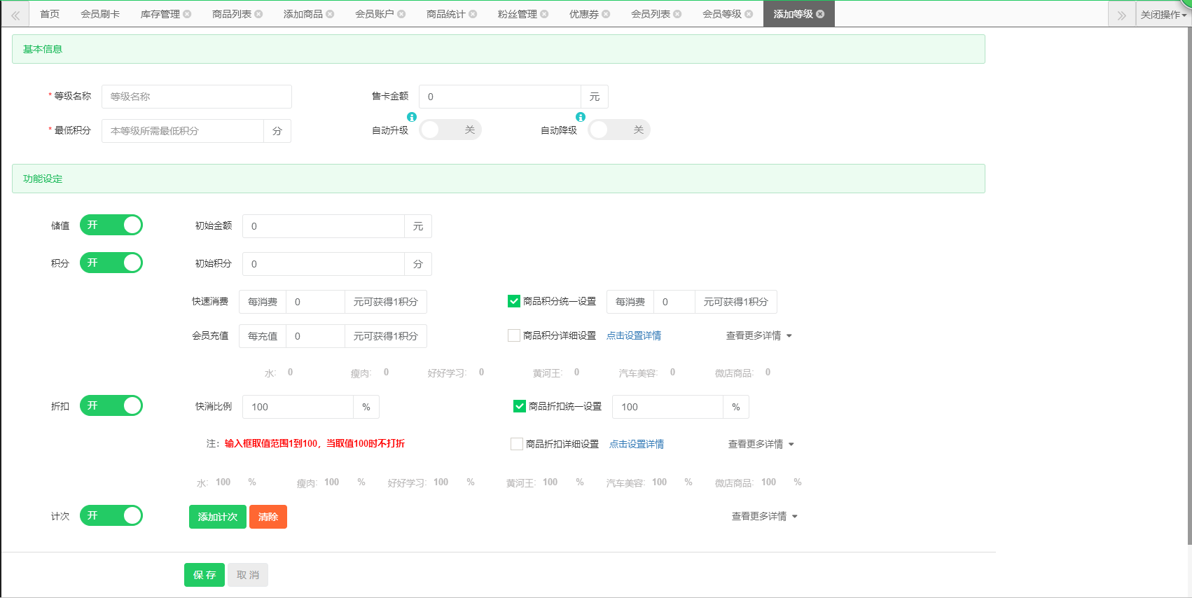Turn on the 自动升级 switch
This screenshot has width=1192, height=598.
click(450, 130)
